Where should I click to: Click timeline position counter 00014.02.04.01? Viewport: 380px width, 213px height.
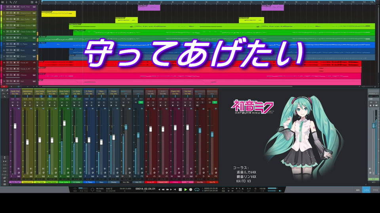pyautogui.click(x=145, y=189)
